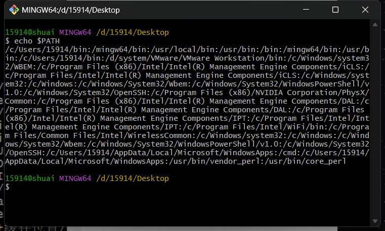Click purple MINGW64 in the first prompt
This screenshot has width=385, height=231.
pyautogui.click(x=75, y=32)
